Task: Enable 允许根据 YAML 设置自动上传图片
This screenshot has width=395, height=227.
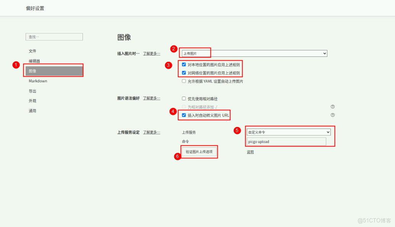Action: click(x=184, y=81)
